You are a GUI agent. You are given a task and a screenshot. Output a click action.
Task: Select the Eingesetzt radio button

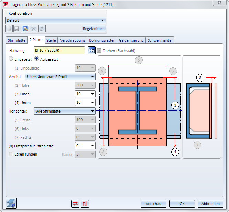pos(11,59)
